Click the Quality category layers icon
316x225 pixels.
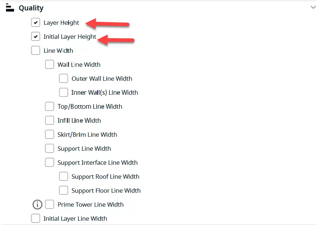[10, 8]
